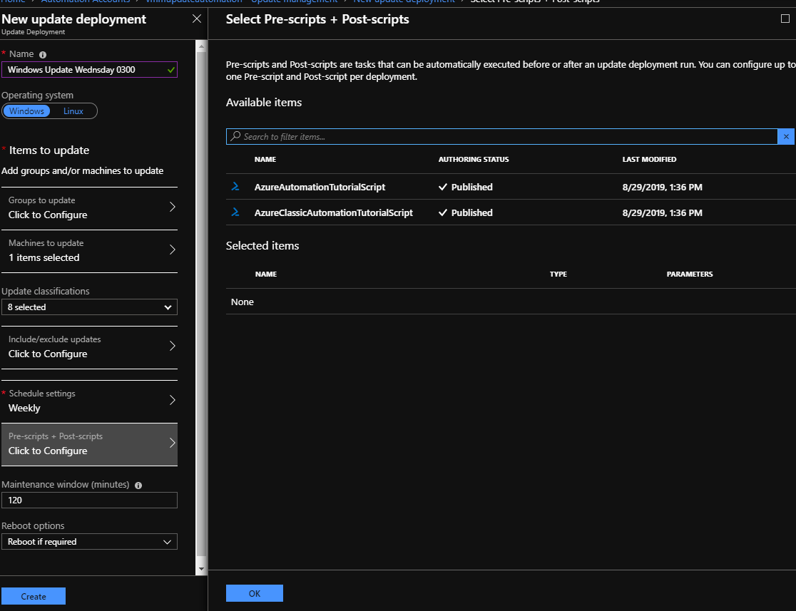Click the green checkmark in Name field
796x611 pixels.
[171, 70]
